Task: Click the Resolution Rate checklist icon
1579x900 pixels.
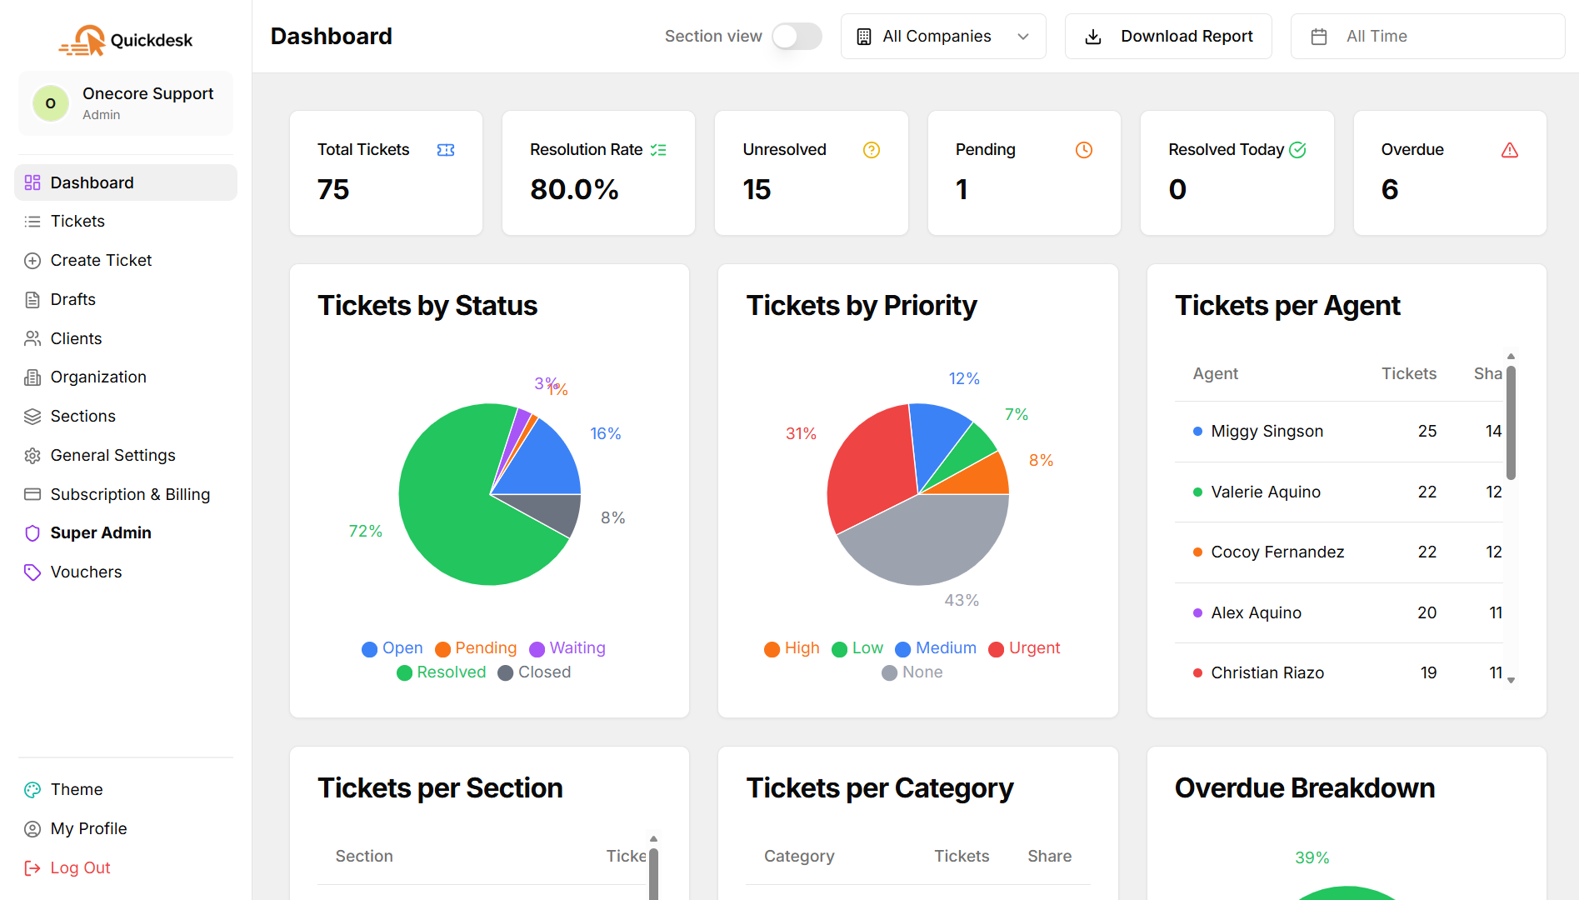Action: tap(658, 150)
